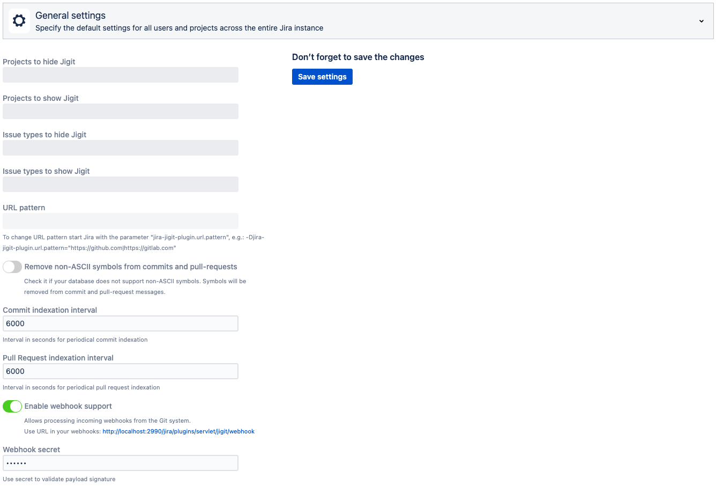The height and width of the screenshot is (486, 716).
Task: Click into the Webhook secret password field
Action: (121, 463)
